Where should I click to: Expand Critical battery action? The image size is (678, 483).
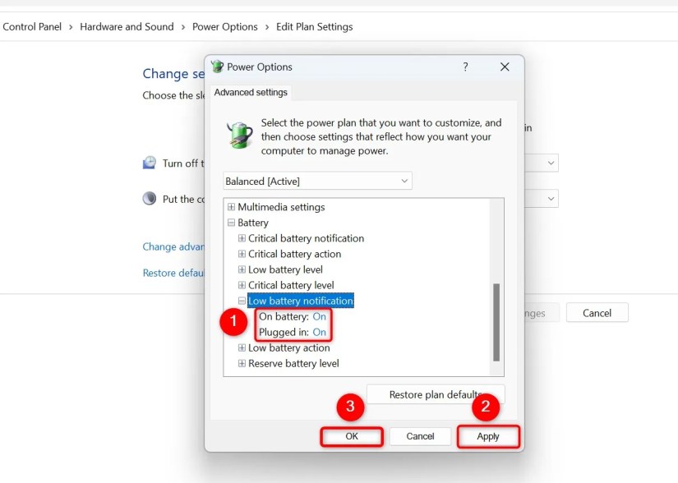242,254
